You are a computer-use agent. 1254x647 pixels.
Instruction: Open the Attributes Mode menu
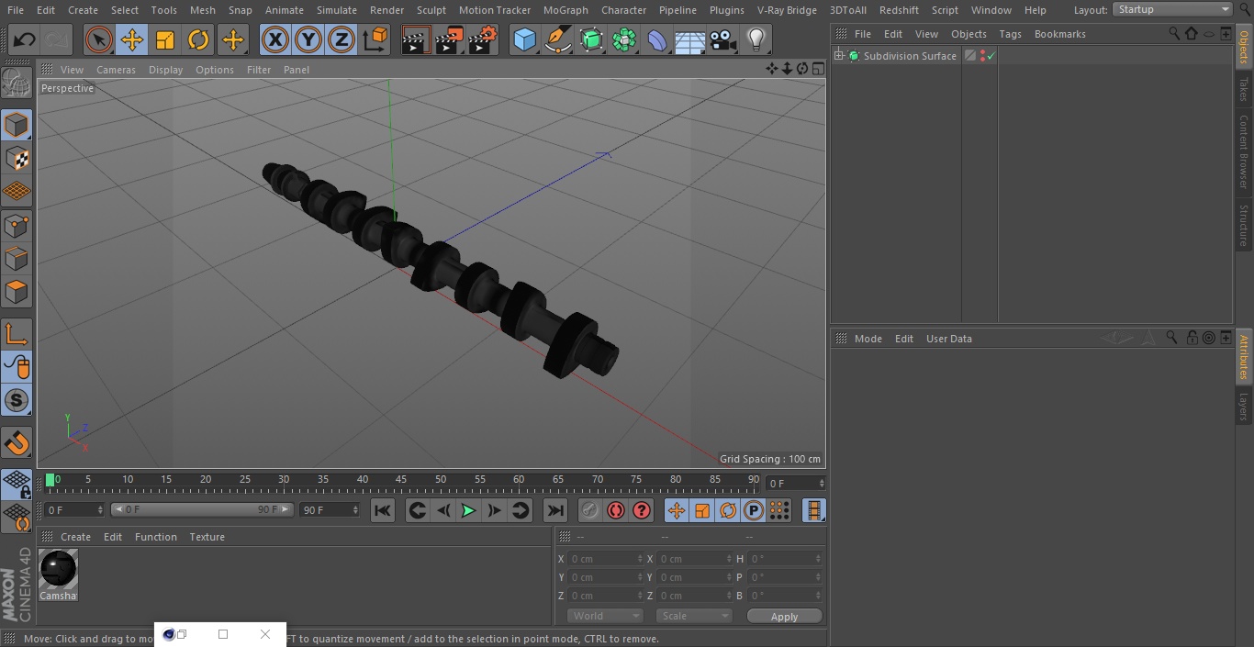coord(868,339)
